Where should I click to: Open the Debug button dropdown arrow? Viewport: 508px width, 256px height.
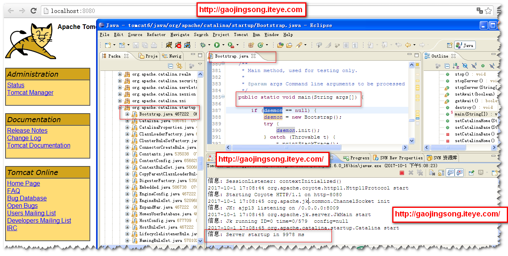(x=209, y=45)
